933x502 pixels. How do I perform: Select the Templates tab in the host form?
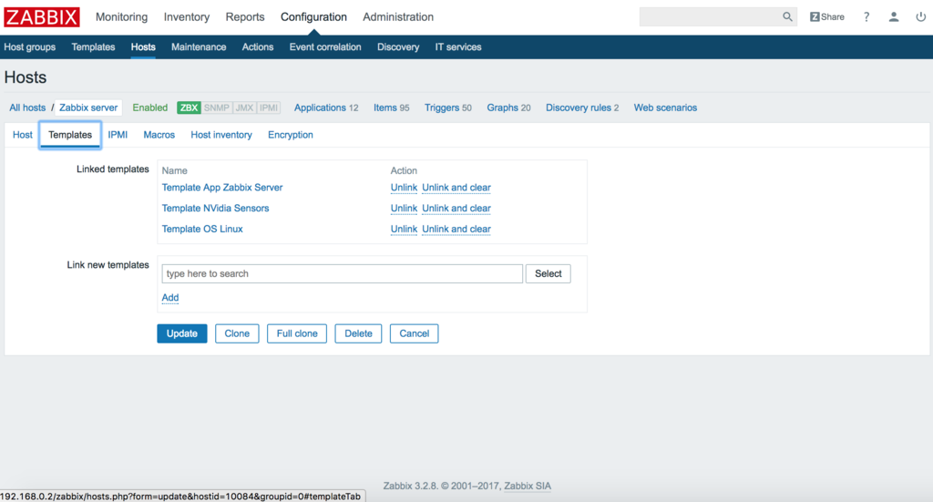70,135
